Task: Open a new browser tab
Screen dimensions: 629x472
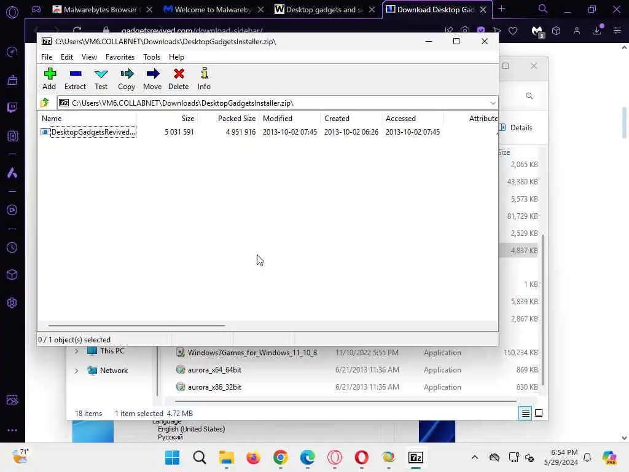Action: tap(501, 9)
